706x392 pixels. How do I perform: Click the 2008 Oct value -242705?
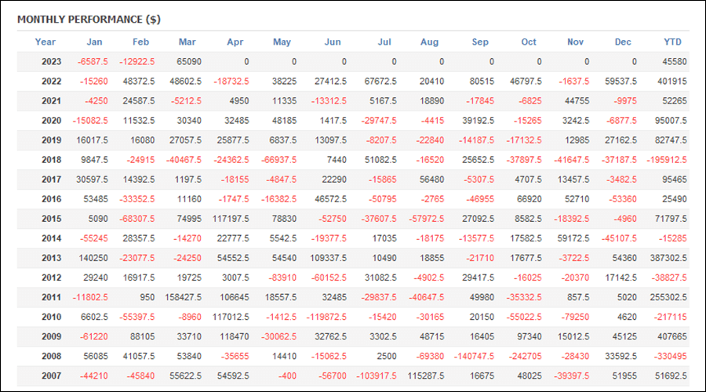coord(525,356)
